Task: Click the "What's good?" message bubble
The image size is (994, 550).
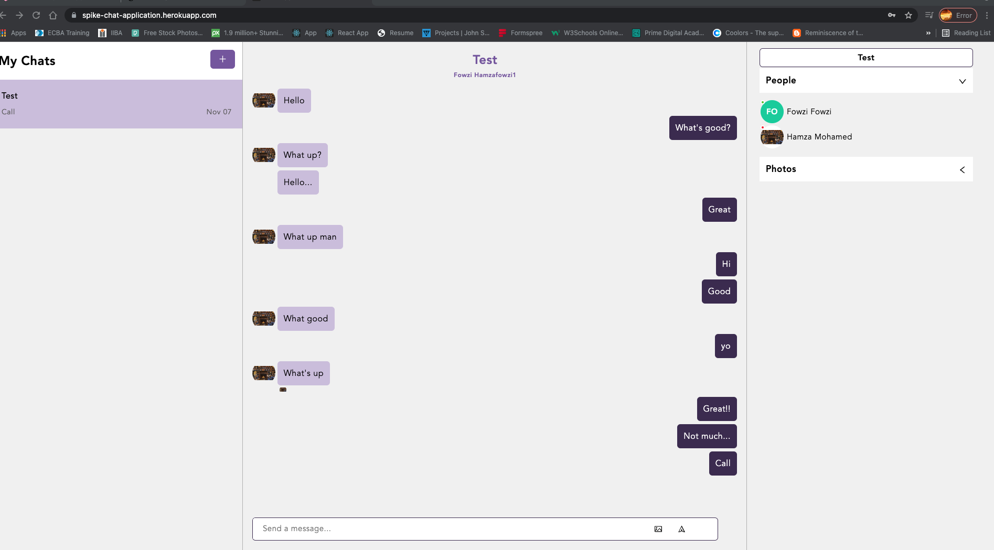Action: coord(703,128)
